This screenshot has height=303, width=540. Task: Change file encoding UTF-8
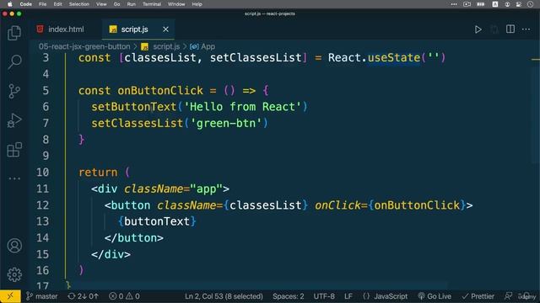[324, 296]
